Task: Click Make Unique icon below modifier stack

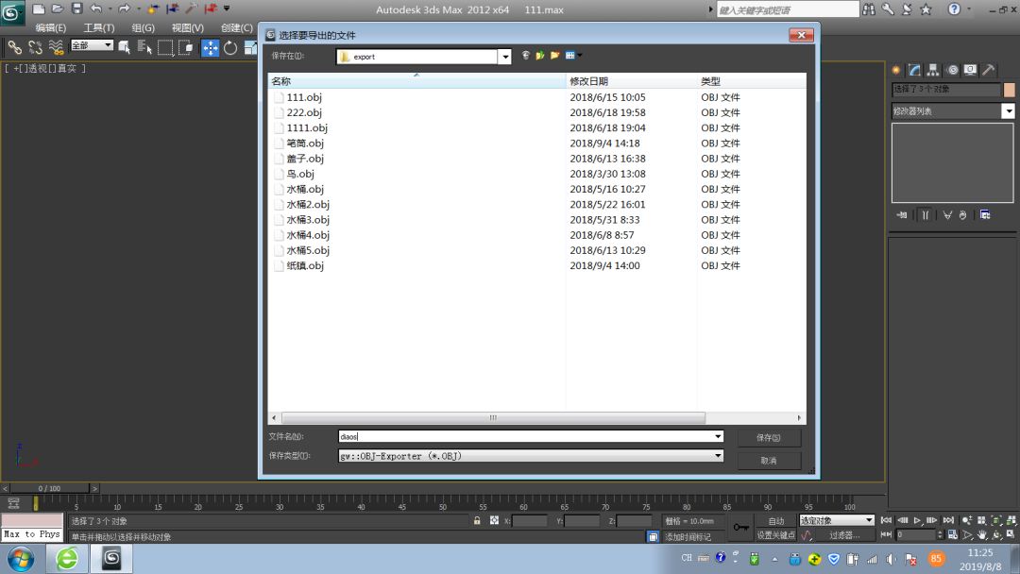Action: point(948,214)
